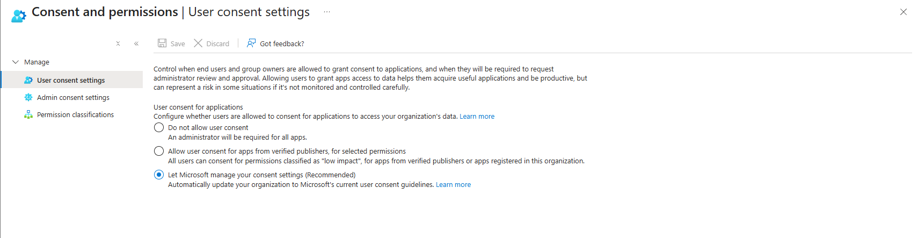Click the Save floppy disk icon
918x238 pixels.
coord(162,43)
